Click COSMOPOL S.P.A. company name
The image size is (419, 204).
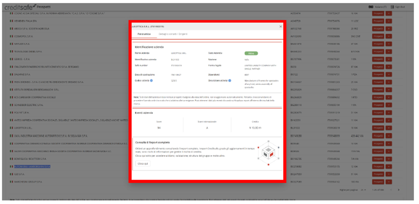(25, 36)
